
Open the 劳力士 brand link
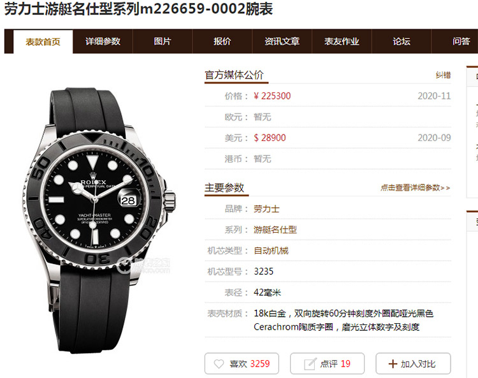pos(266,209)
